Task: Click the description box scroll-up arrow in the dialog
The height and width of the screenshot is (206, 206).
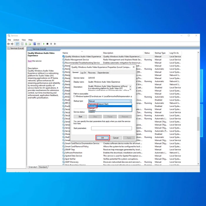Action: pyautogui.click(x=130, y=87)
